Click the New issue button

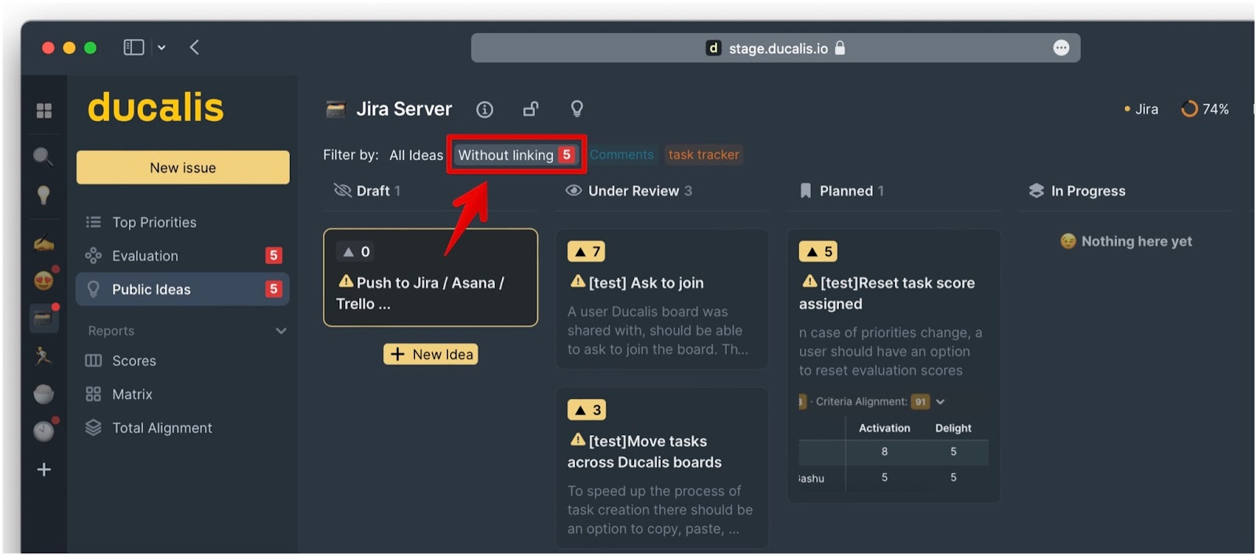[183, 167]
